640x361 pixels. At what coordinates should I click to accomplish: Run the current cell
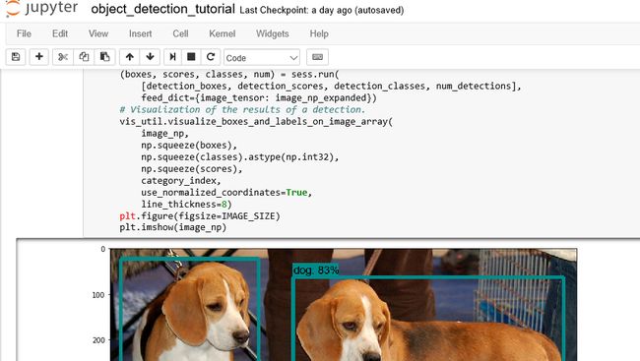(172, 57)
